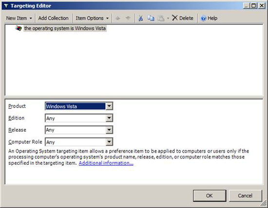Viewport: 268px width, 208px height.
Task: Click the Copy icon in the toolbar
Action: pos(151,18)
